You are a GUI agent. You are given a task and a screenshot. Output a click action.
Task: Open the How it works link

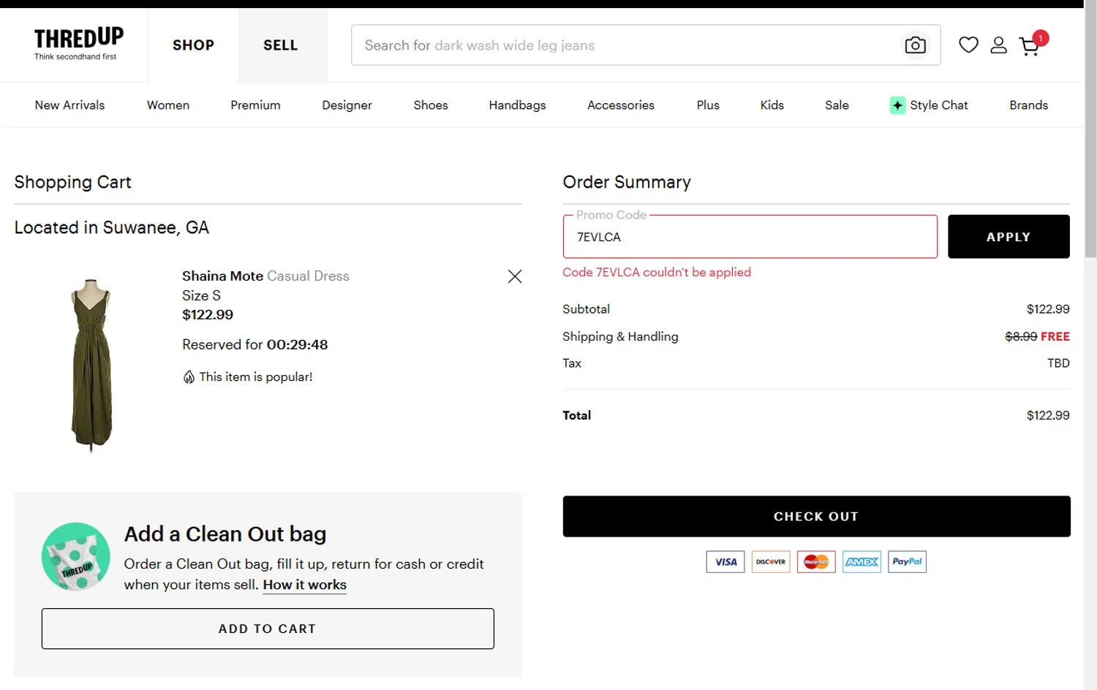(304, 585)
